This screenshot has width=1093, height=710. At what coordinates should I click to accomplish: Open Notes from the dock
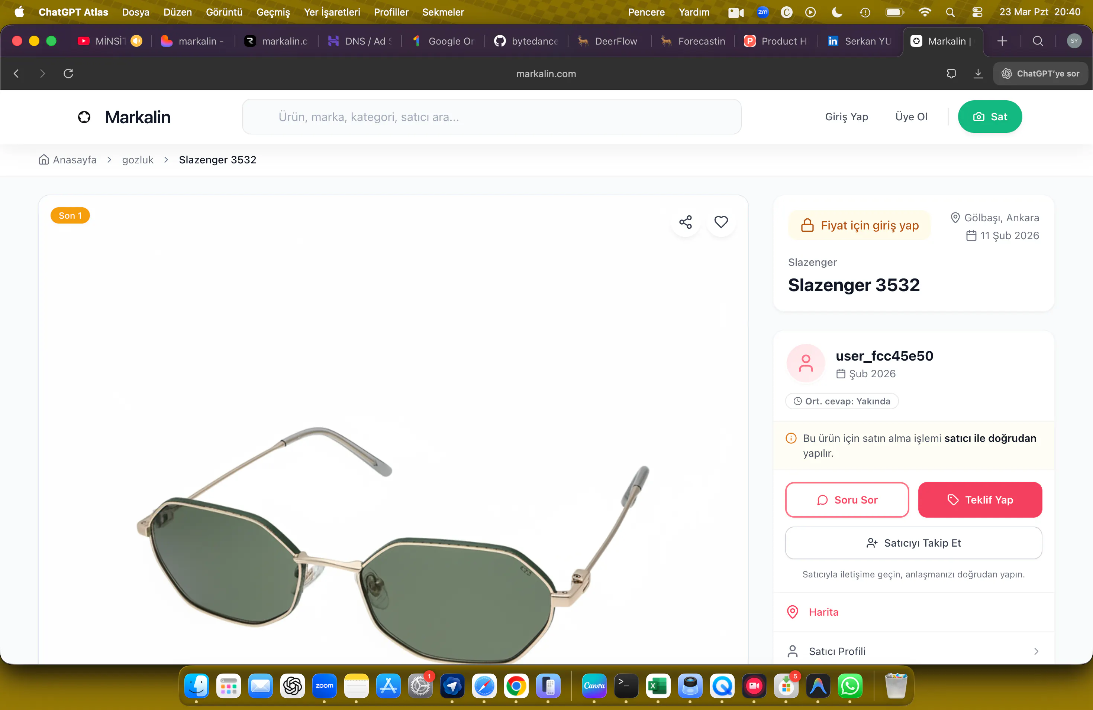[357, 686]
